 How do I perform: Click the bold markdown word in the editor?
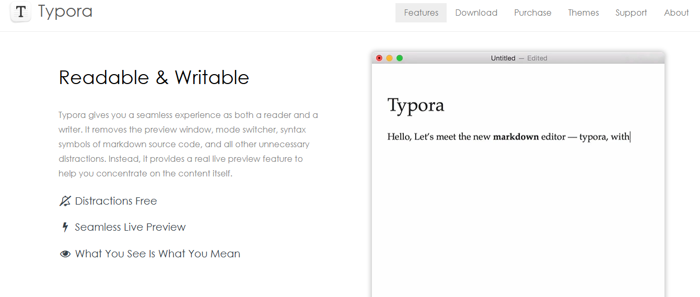point(516,137)
